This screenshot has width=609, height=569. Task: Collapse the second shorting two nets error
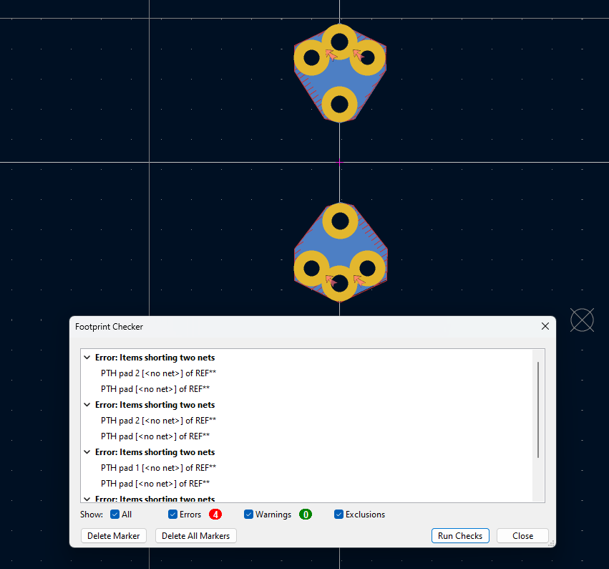87,405
